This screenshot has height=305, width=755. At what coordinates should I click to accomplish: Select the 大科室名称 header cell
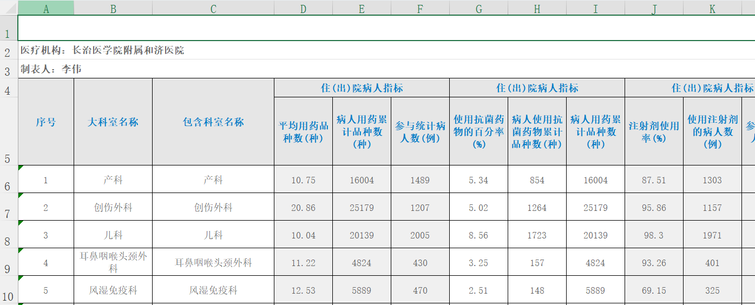113,122
